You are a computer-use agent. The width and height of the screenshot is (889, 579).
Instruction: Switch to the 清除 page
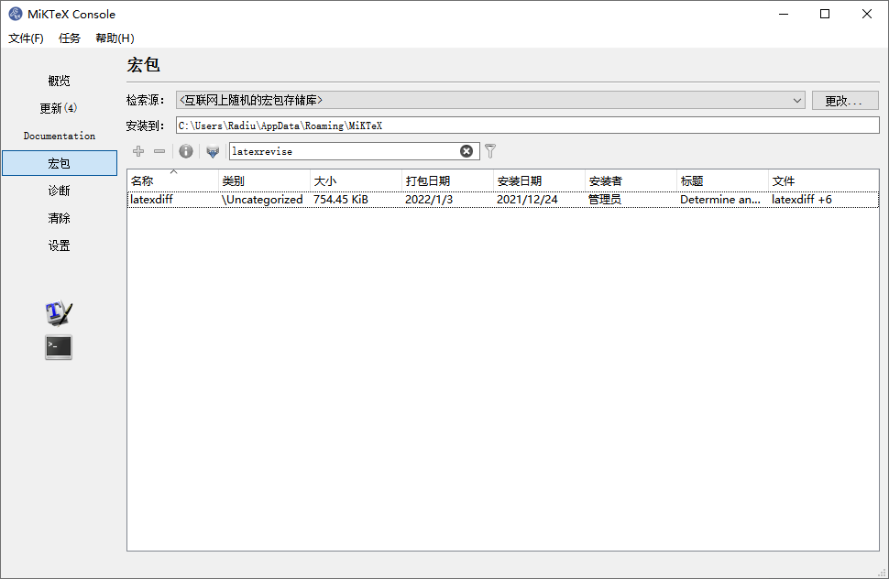pos(59,218)
